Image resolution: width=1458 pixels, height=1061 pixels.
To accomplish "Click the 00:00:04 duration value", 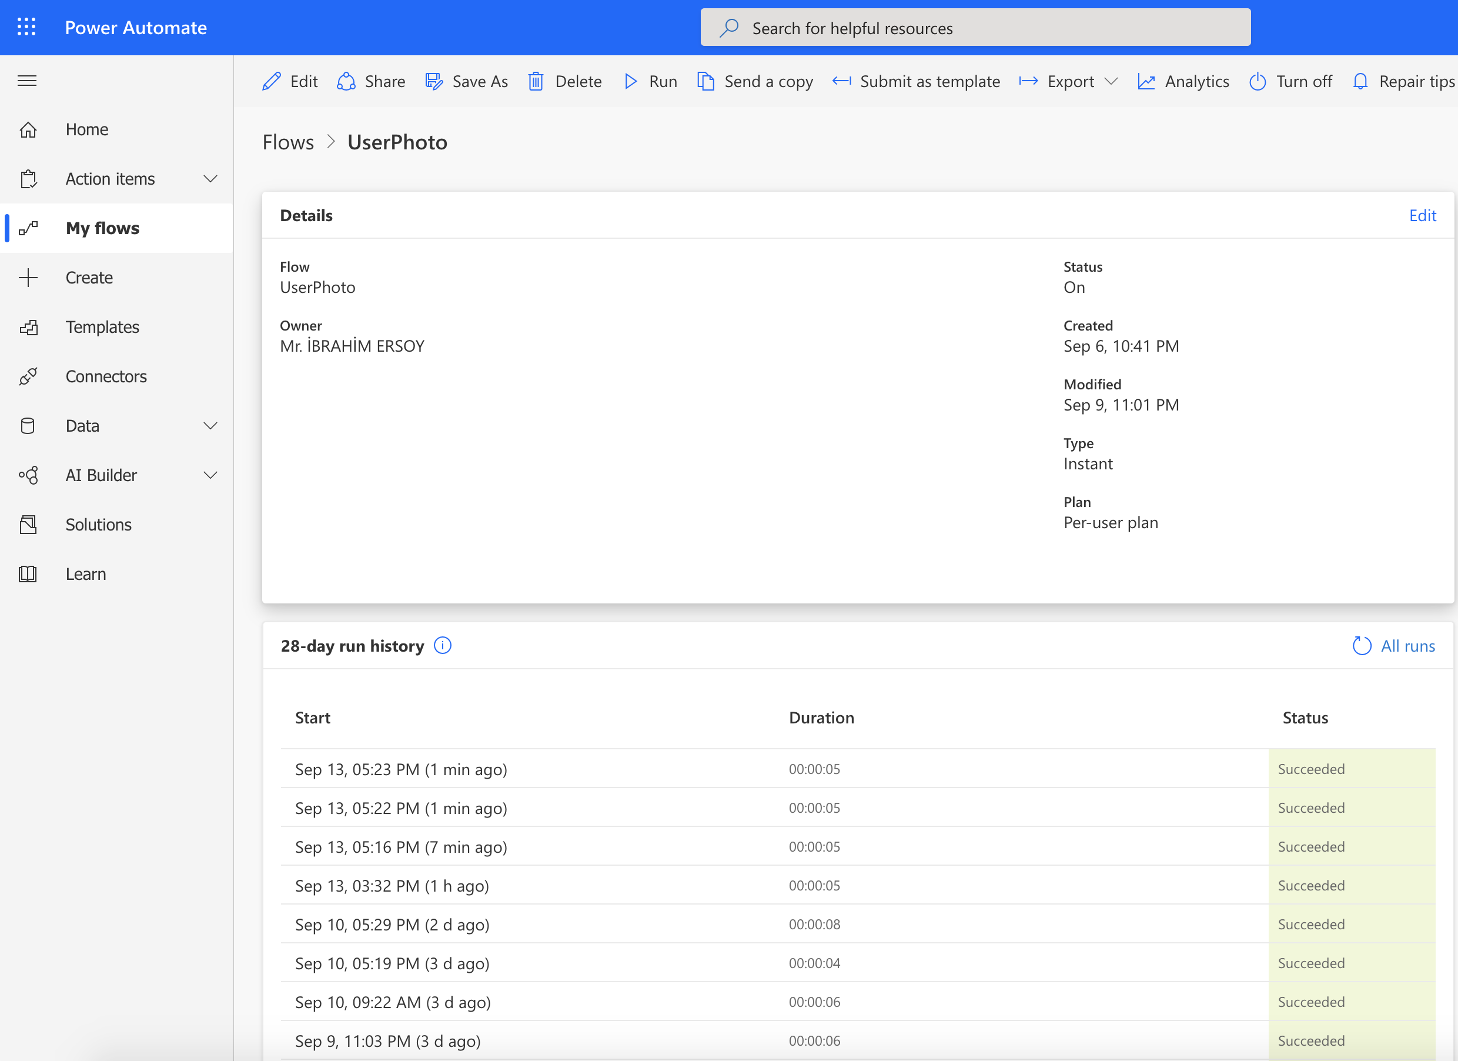I will point(814,963).
